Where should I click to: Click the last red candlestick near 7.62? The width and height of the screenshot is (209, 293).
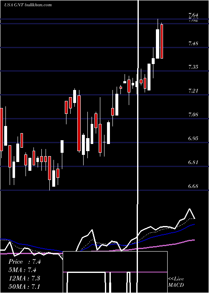pyautogui.click(x=162, y=41)
